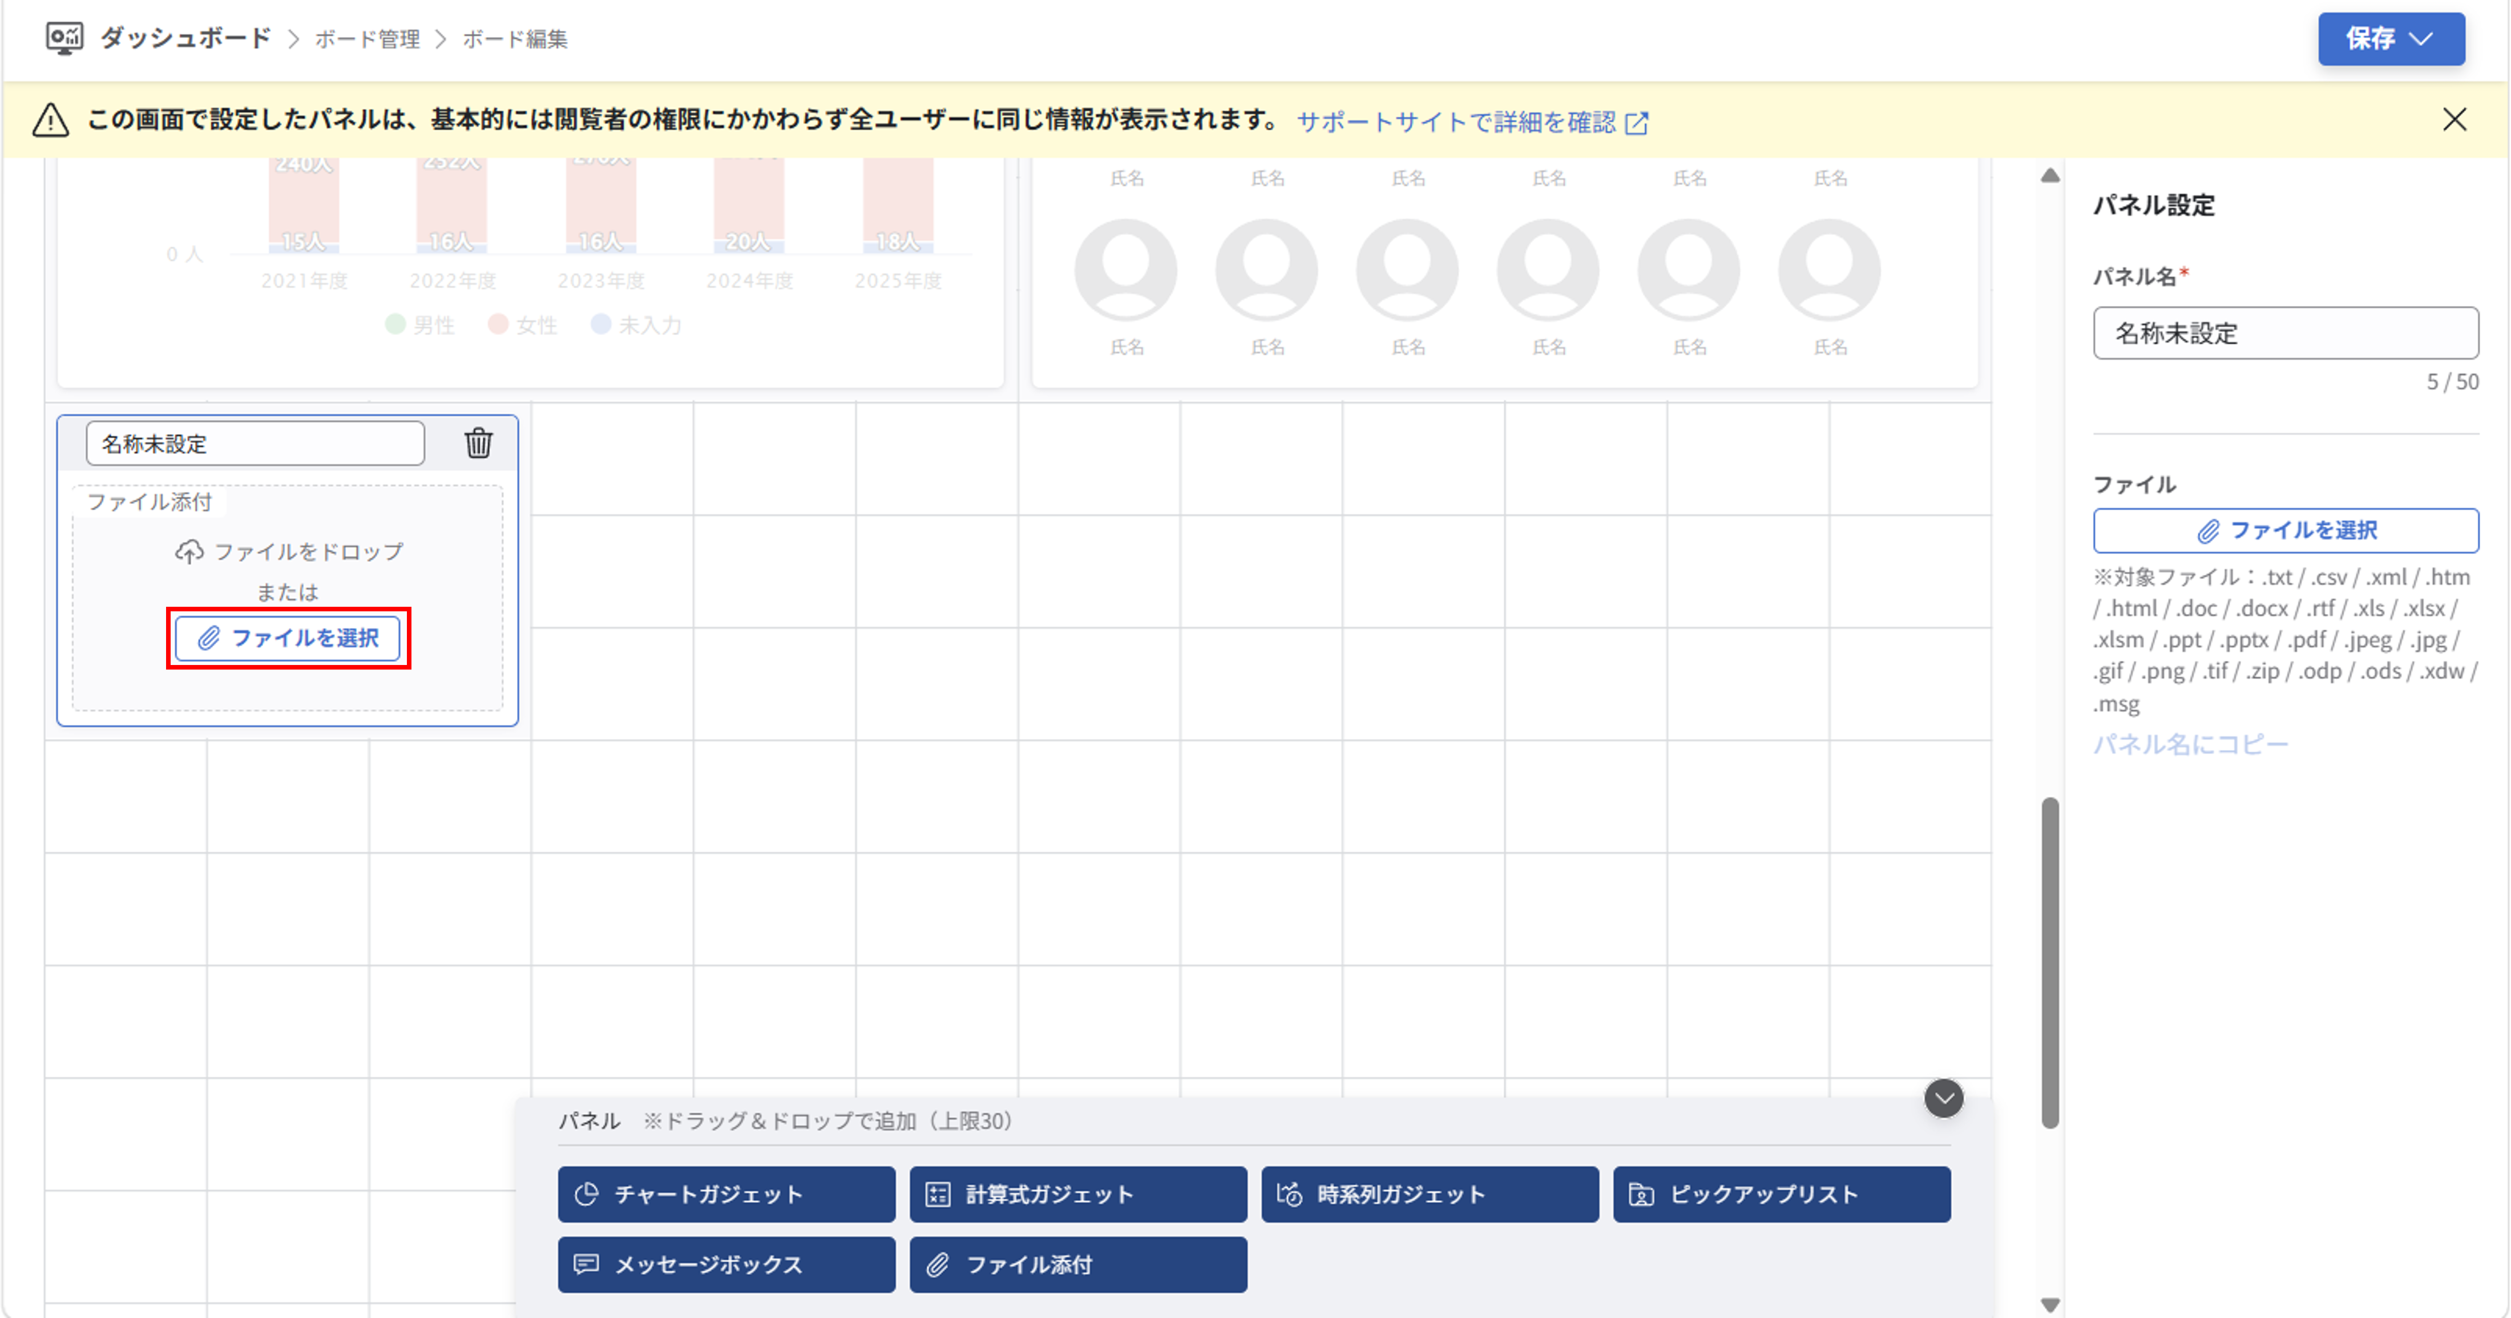Image resolution: width=2511 pixels, height=1318 pixels.
Task: Click the board area vertical scrollbar thumb
Action: (x=2050, y=963)
